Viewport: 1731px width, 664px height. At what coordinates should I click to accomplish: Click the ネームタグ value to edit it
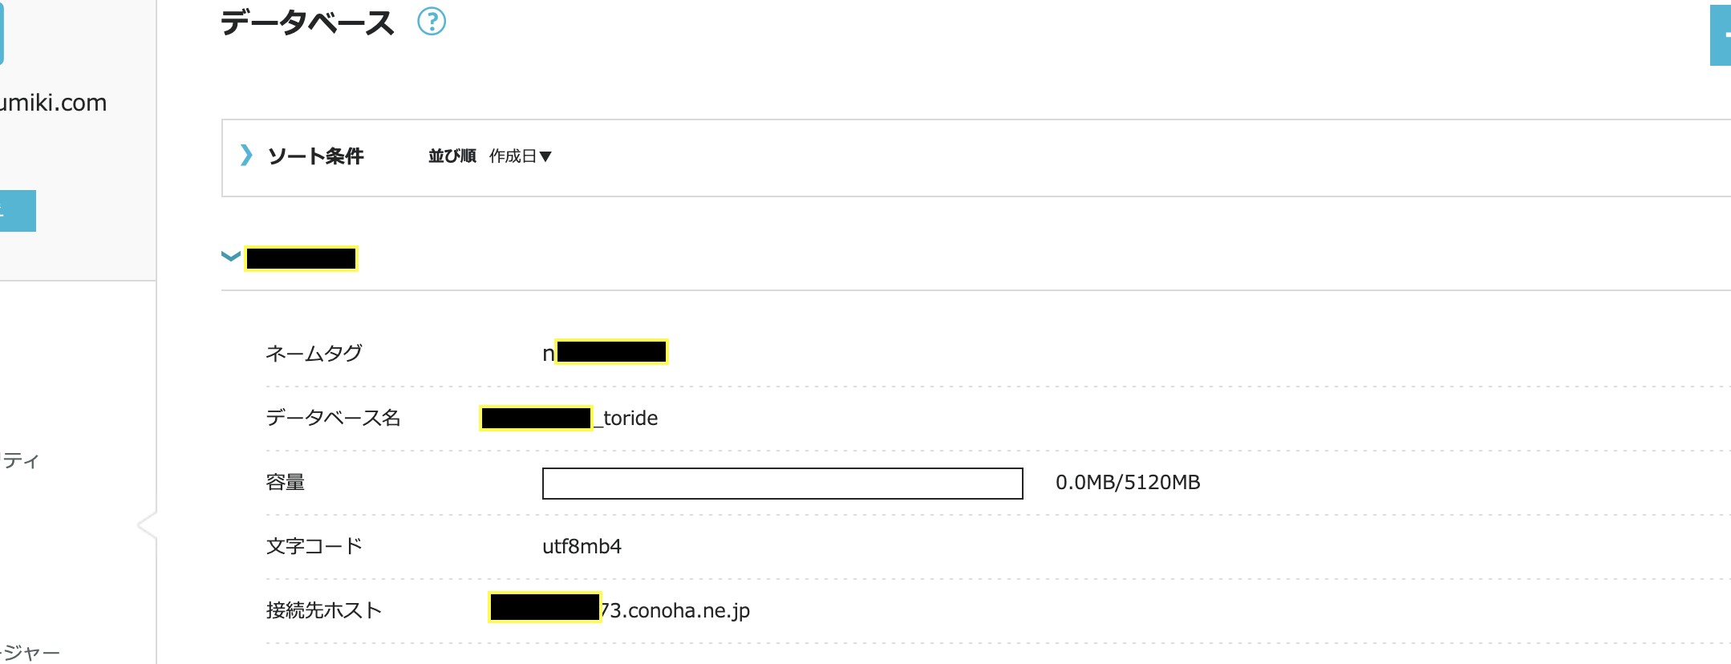click(x=605, y=352)
